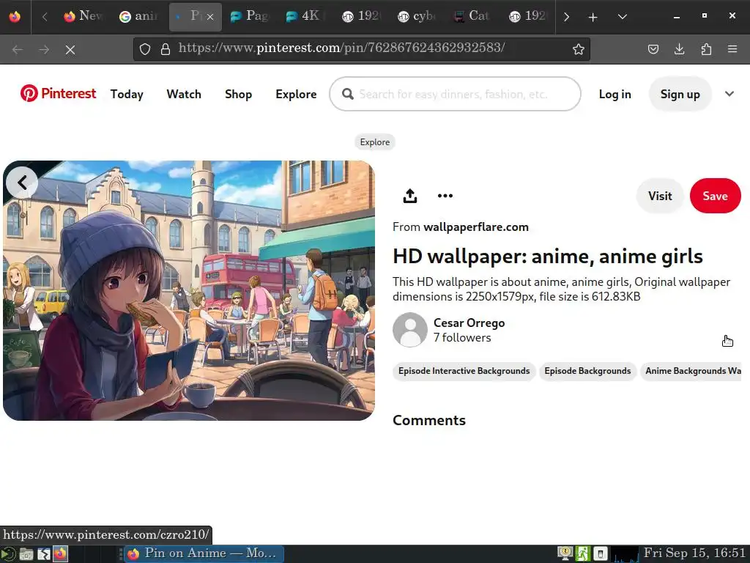Screen dimensions: 750x563
Task: Open a new tab with plus button
Action: 593,18
